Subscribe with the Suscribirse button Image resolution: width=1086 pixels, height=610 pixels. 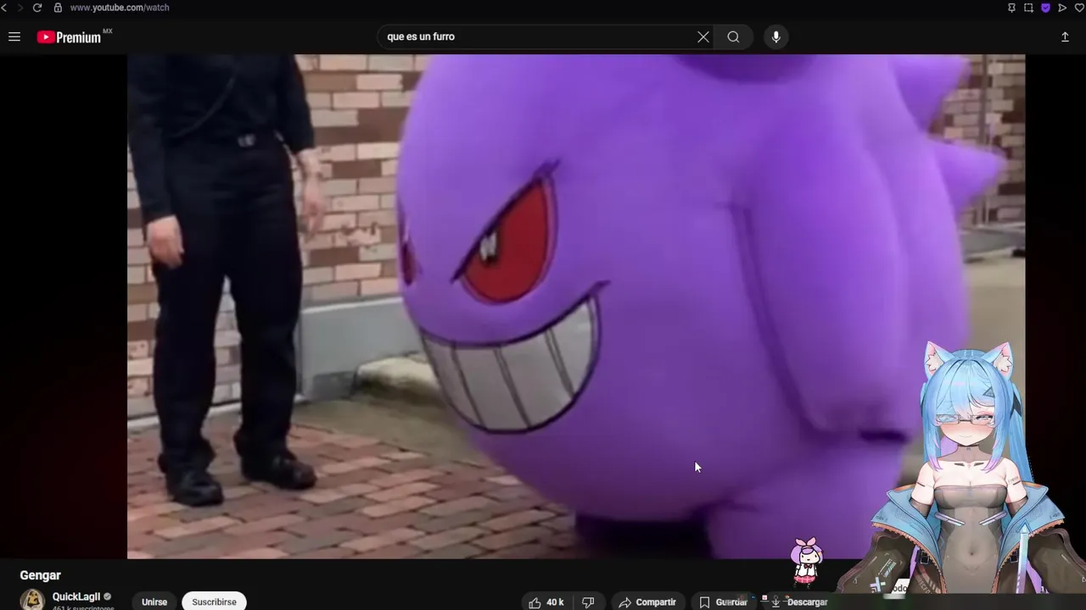(214, 602)
